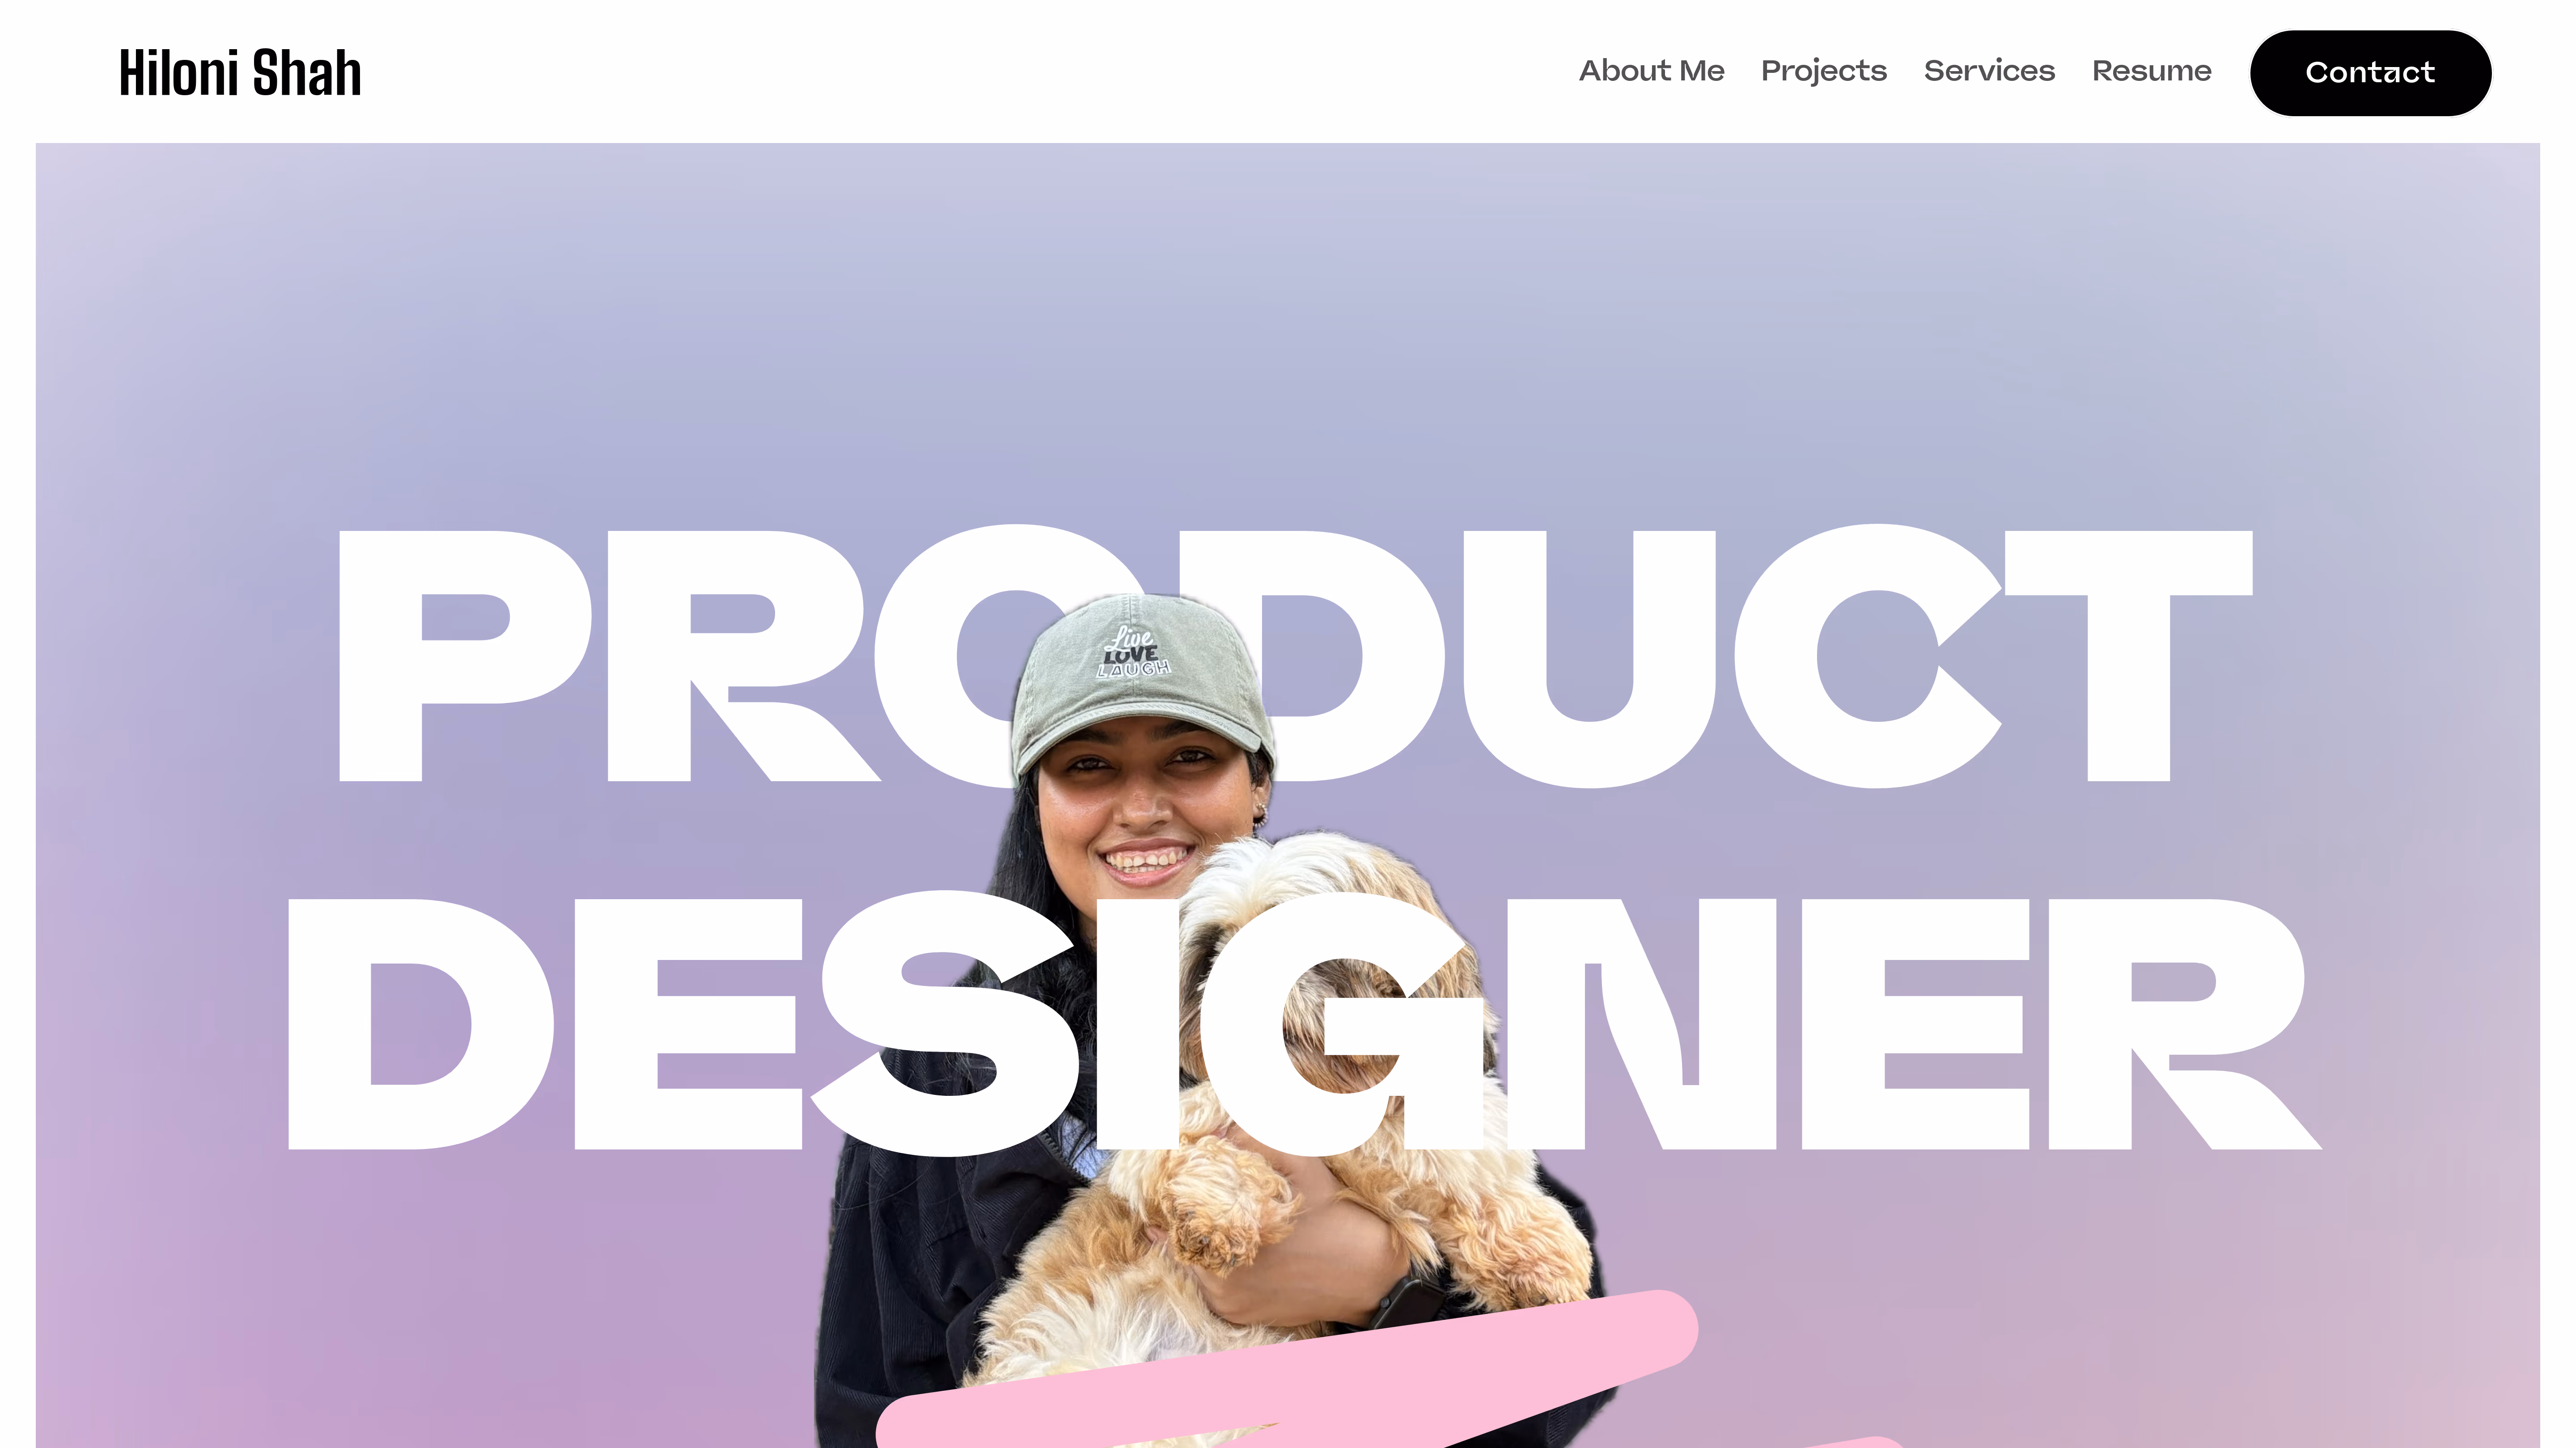Click the Hiloni Shah site logo

pos(240,72)
